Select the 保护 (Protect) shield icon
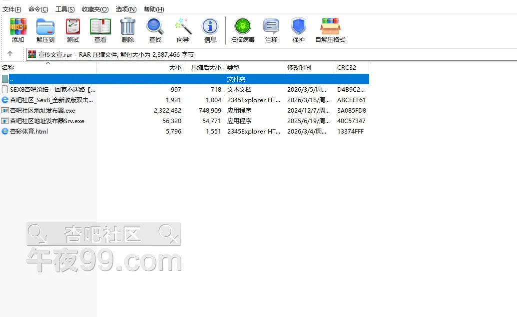517x317 pixels. tap(299, 30)
